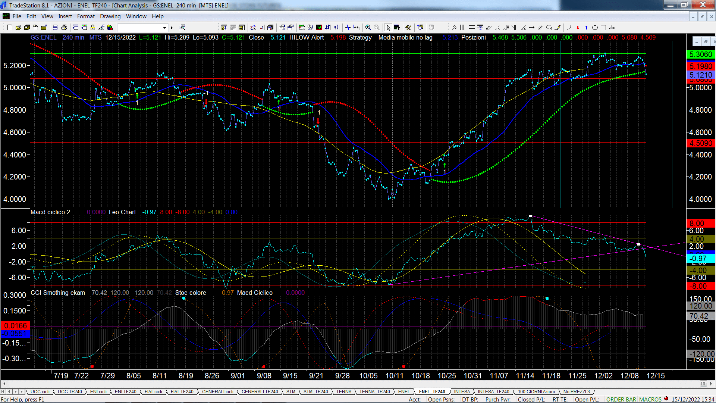Open the Drawing menu

(110, 16)
